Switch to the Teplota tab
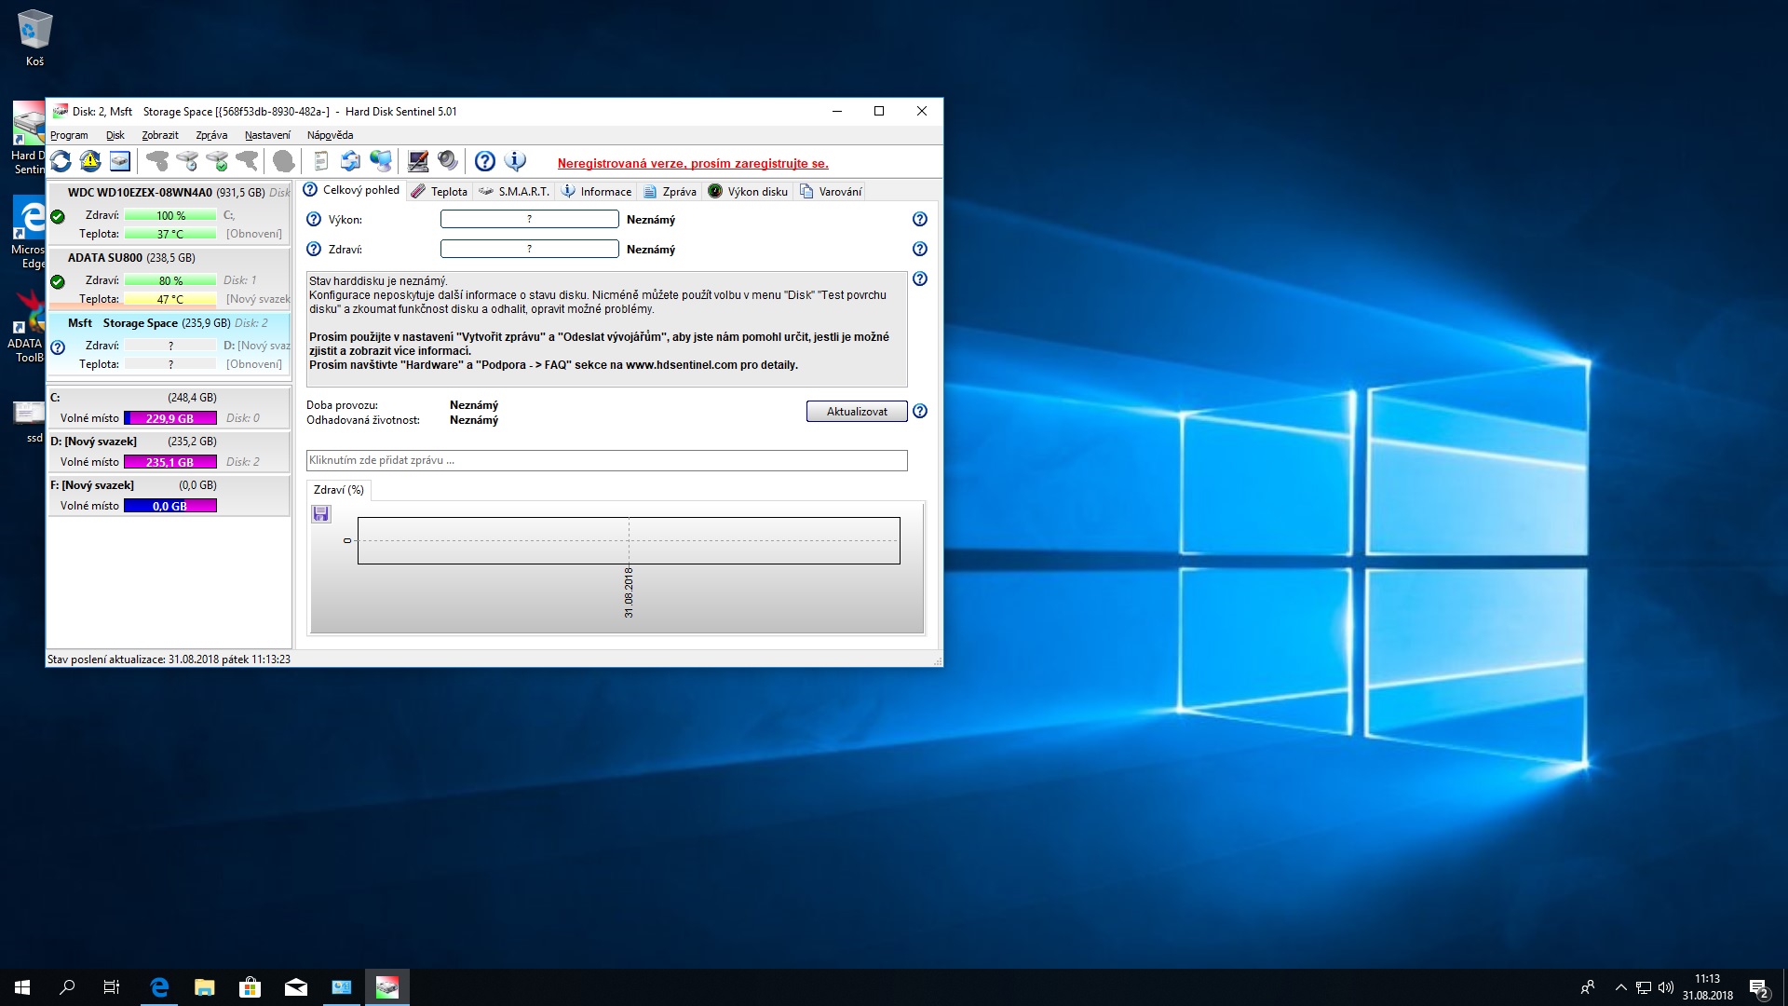Viewport: 1788px width, 1006px height. point(440,191)
